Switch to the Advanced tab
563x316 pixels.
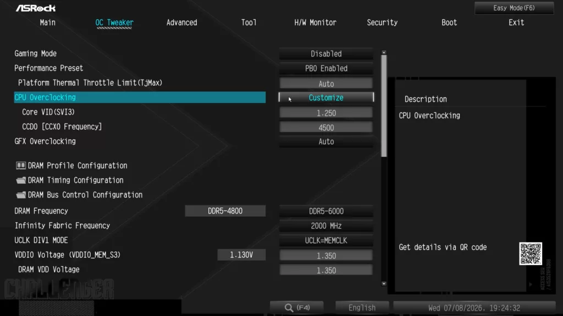(x=181, y=22)
